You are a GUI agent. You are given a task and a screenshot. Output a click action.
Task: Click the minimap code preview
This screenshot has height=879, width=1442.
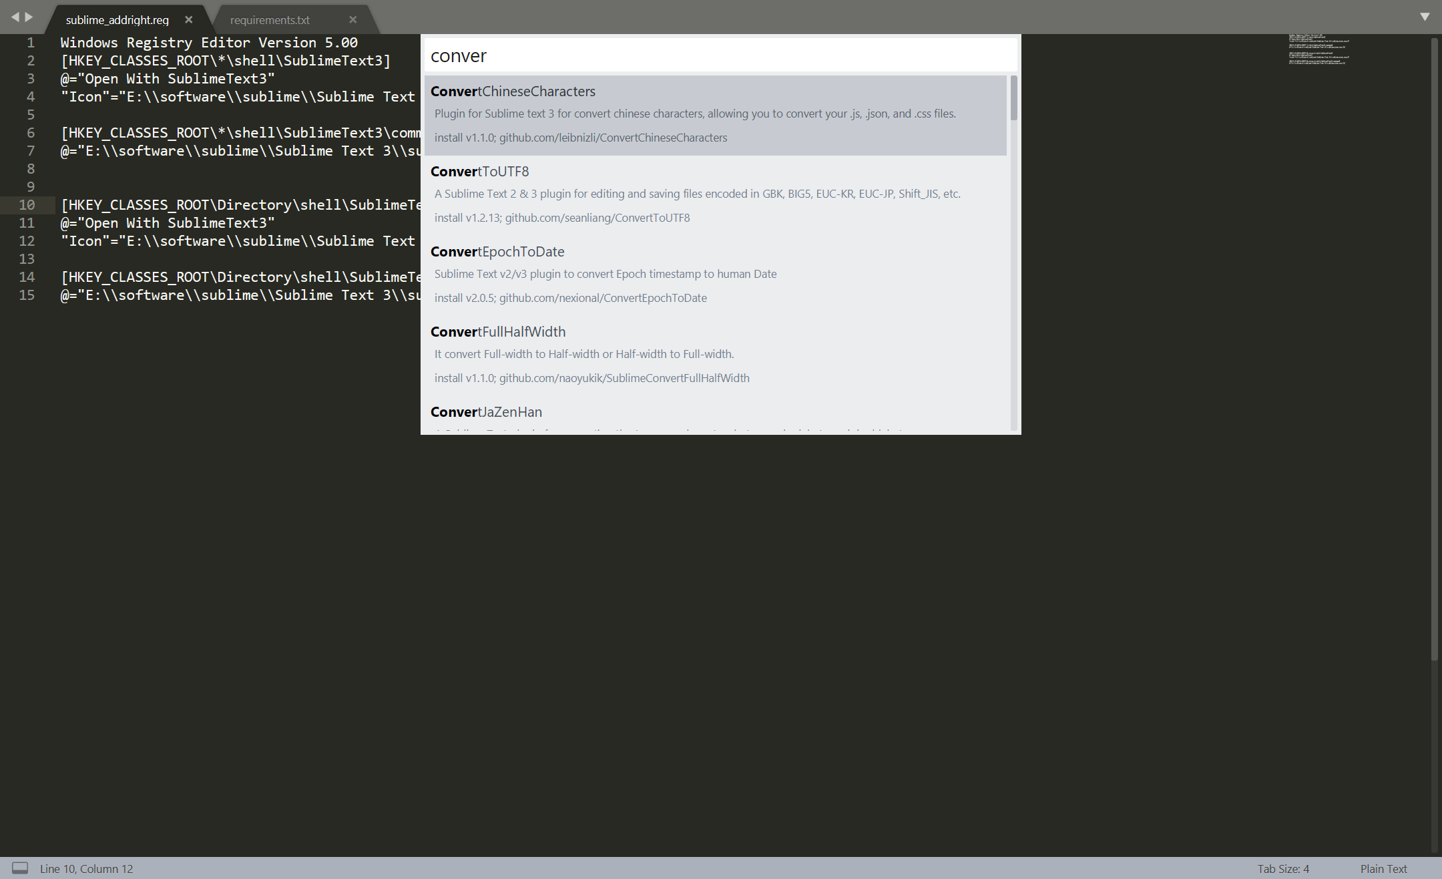[x=1318, y=49]
